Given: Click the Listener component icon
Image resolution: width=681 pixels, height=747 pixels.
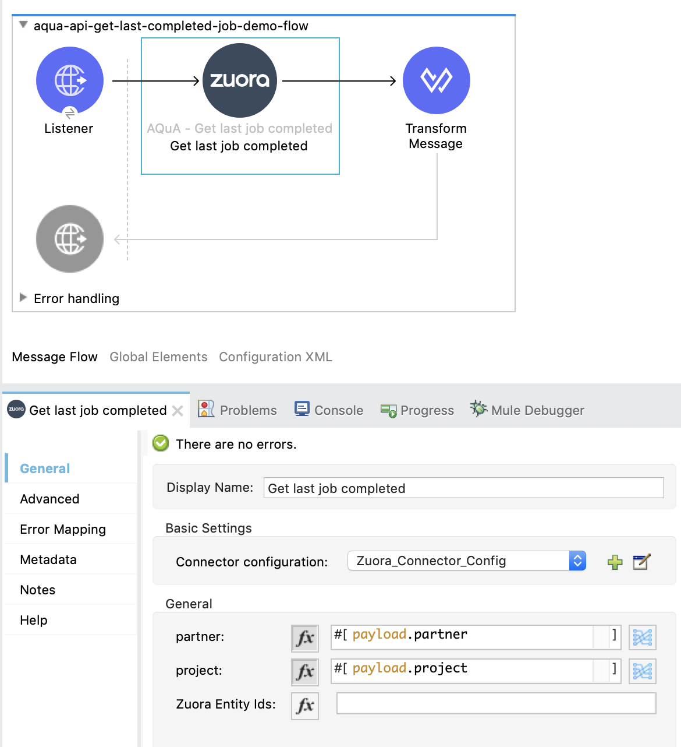Looking at the screenshot, I should coord(70,80).
